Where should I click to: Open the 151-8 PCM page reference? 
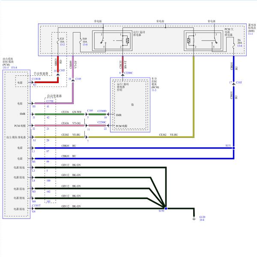point(14,68)
